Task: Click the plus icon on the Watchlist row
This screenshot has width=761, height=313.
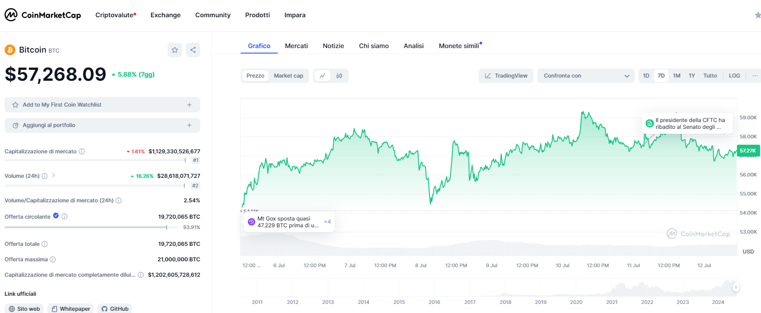Action: [189, 105]
